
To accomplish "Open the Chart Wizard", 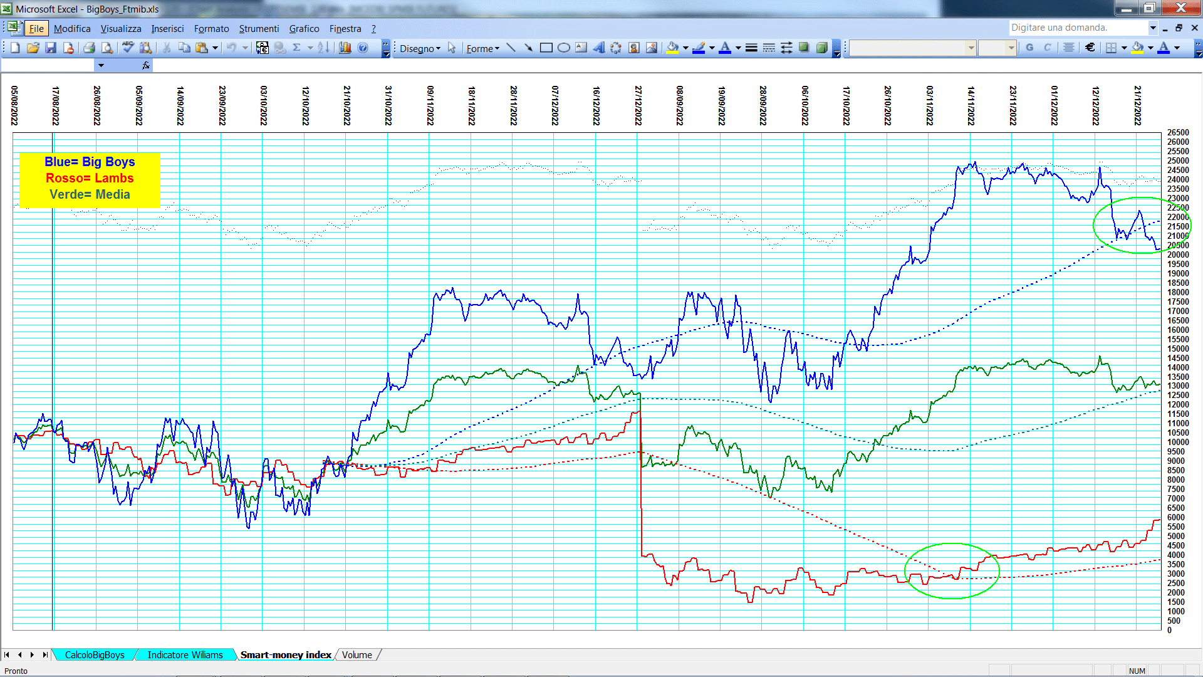I will (x=345, y=48).
